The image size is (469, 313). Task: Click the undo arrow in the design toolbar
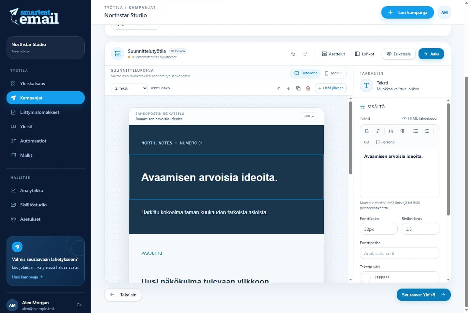click(x=293, y=54)
